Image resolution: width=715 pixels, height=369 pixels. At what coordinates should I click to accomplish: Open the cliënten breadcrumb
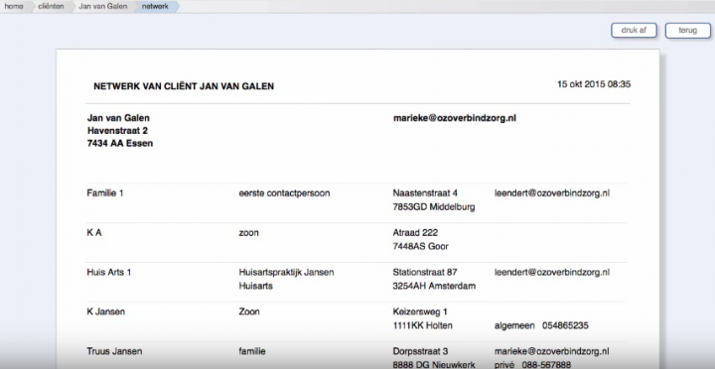pos(51,6)
